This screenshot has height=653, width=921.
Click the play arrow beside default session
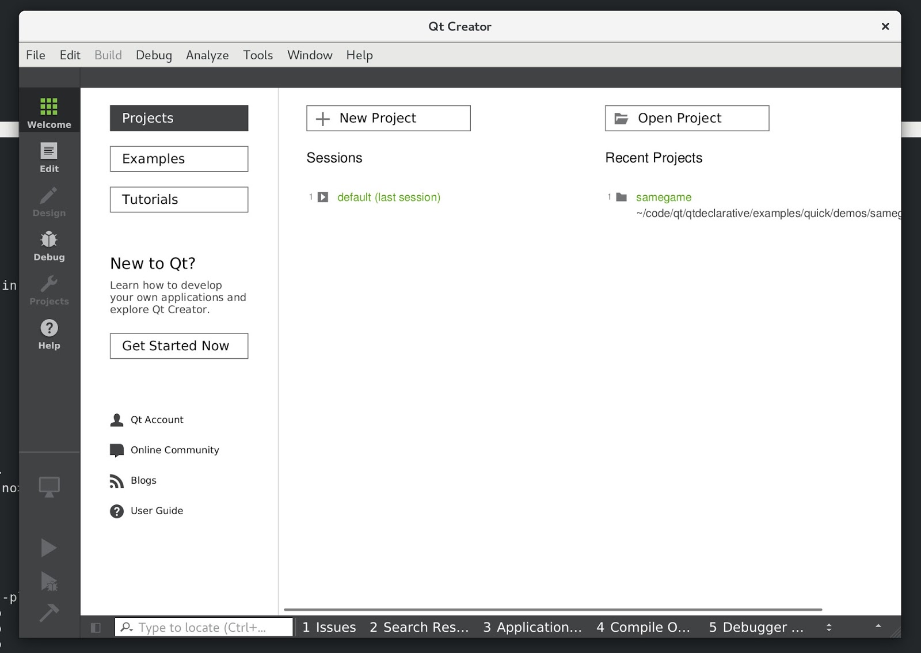point(323,196)
